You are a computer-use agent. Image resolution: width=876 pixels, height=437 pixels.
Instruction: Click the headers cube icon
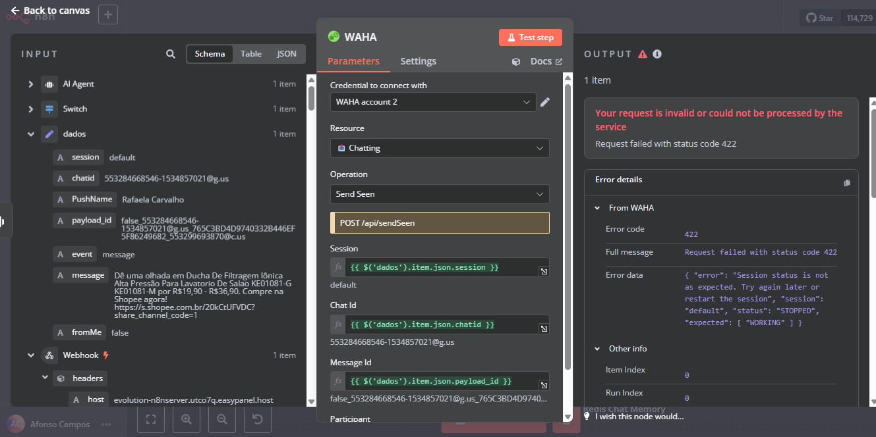click(61, 378)
